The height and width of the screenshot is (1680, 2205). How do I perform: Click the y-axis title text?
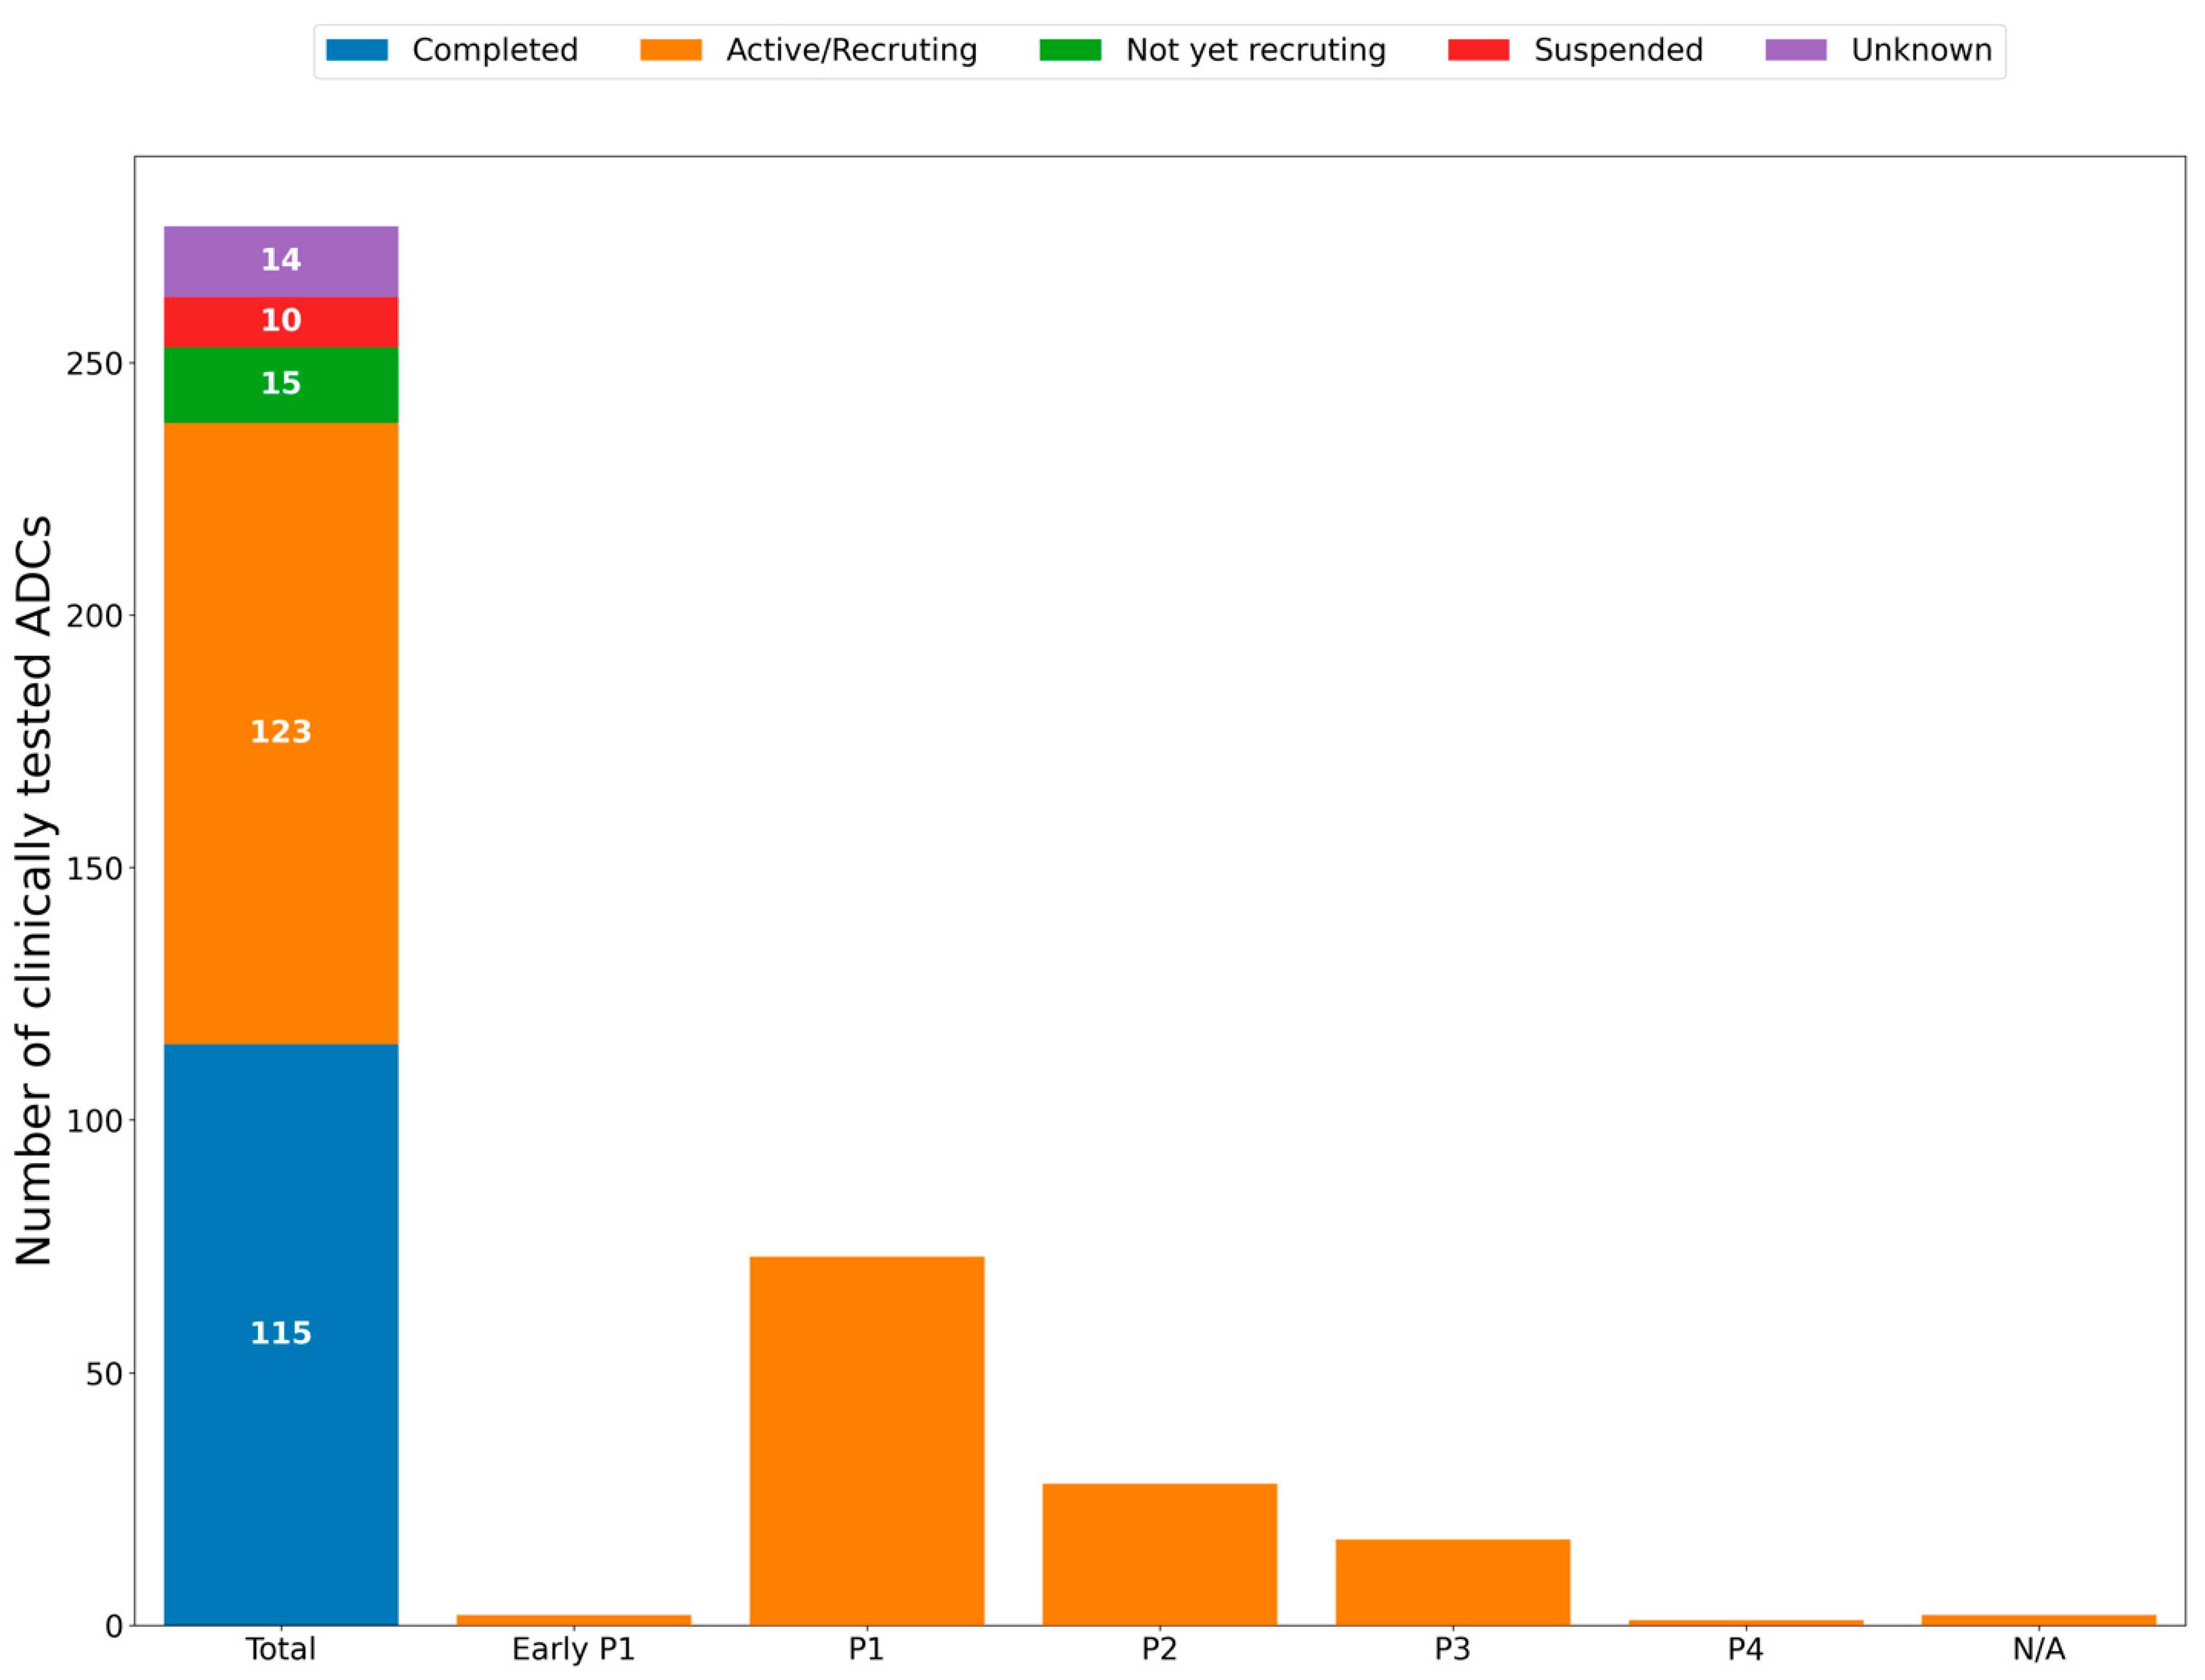(34, 890)
